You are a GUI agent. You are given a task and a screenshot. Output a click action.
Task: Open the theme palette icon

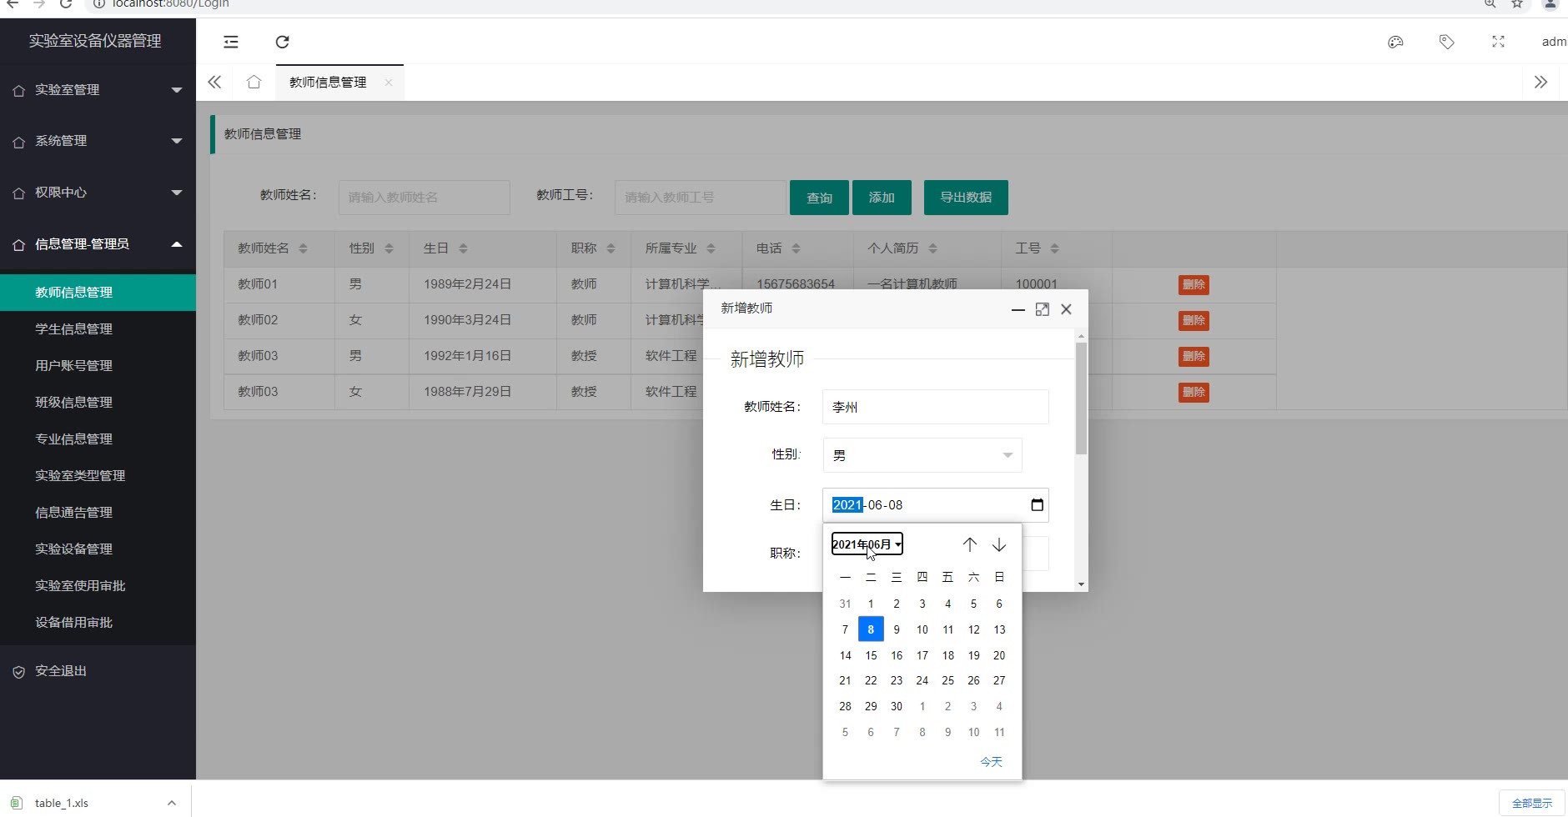1395,42
